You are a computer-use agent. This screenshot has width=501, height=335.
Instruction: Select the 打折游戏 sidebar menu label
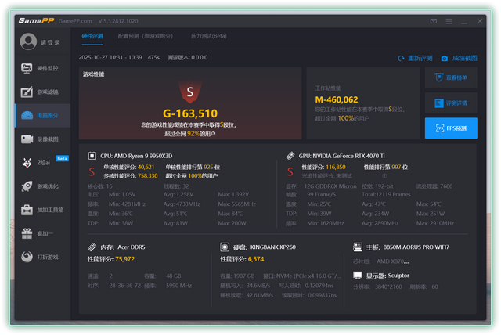coord(48,257)
